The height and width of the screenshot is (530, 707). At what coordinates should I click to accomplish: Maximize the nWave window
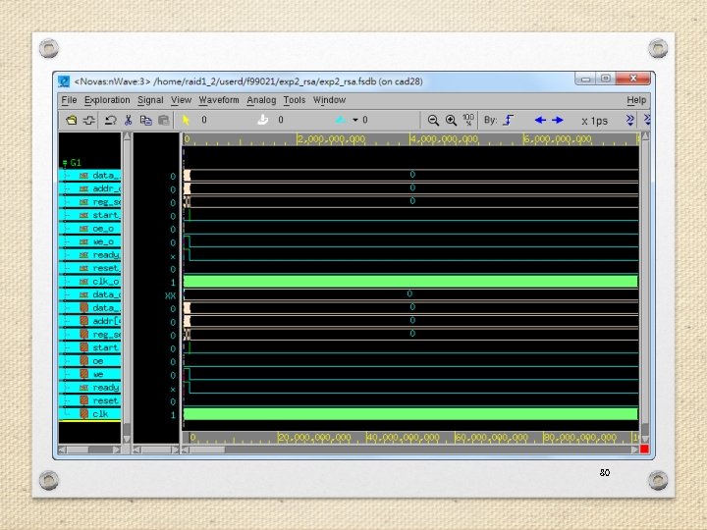(606, 79)
